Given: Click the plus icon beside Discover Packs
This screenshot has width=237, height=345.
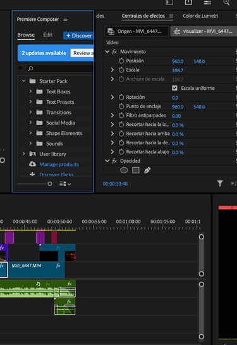Looking at the screenshot, I should pos(32,175).
